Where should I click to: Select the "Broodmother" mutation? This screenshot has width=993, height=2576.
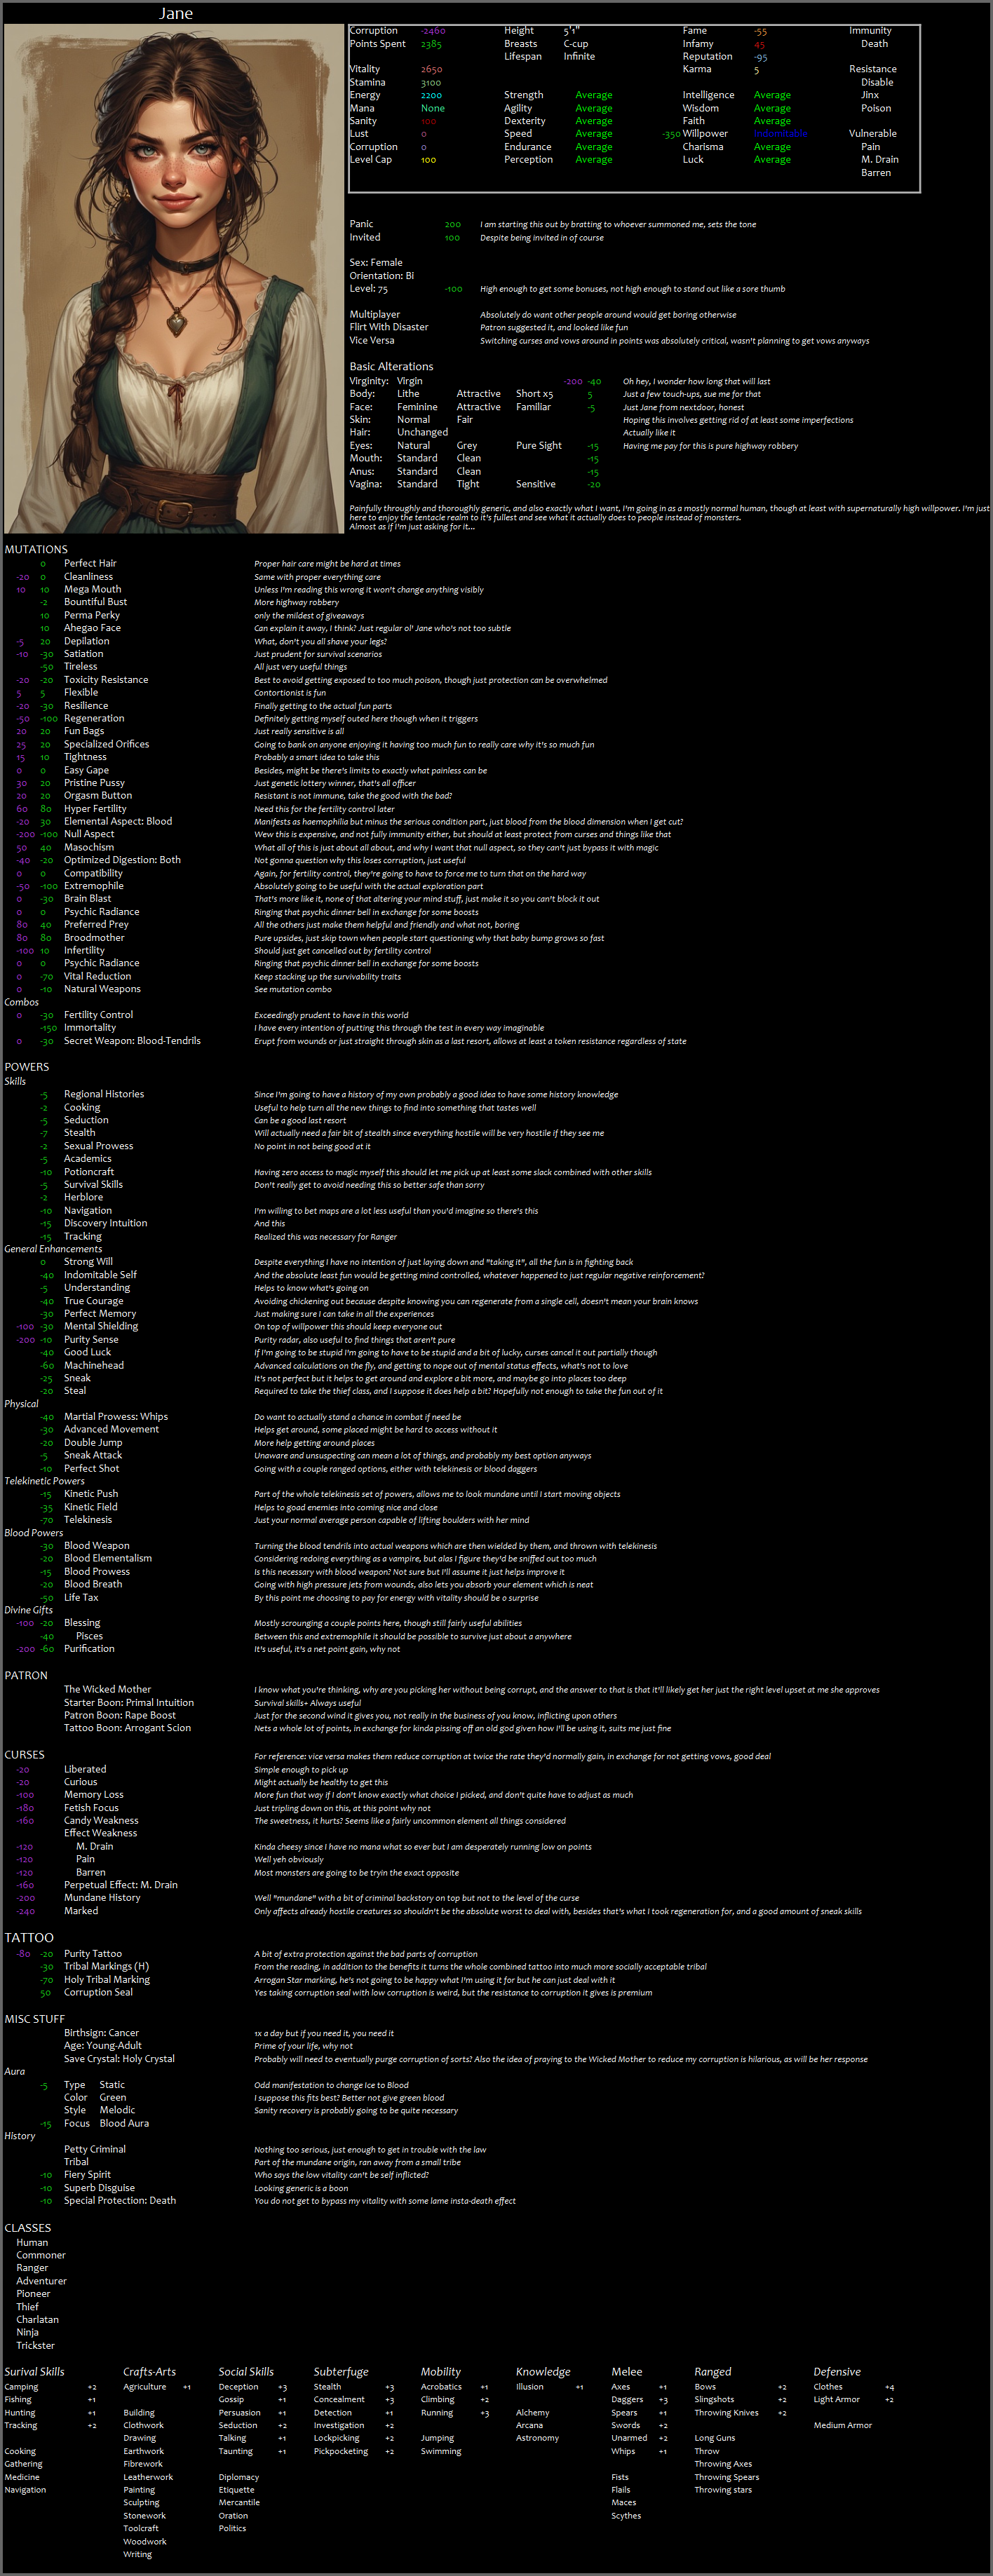(94, 937)
